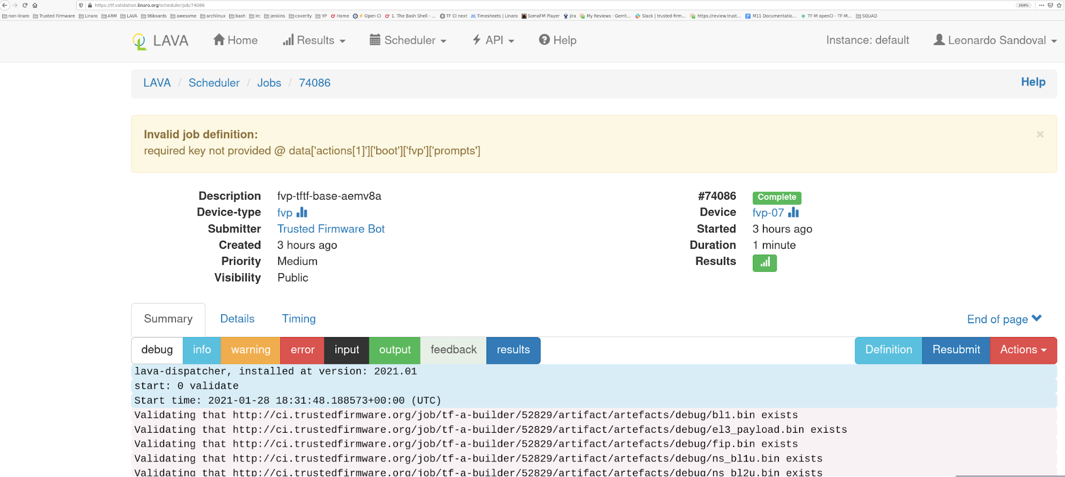Open the fvp device-type report chart icon
Viewport: 1065px width, 477px height.
[302, 213]
